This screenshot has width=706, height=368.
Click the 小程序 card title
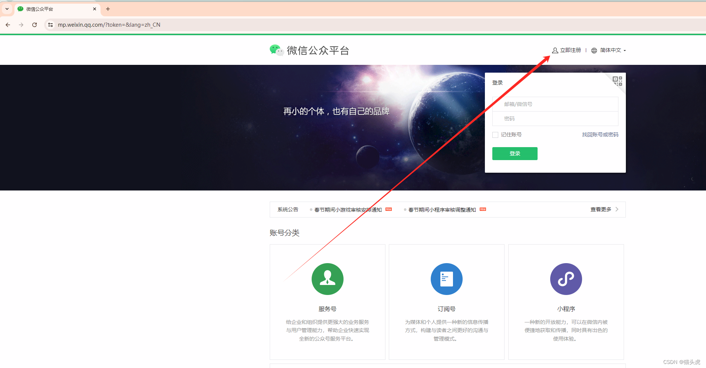[x=566, y=309]
